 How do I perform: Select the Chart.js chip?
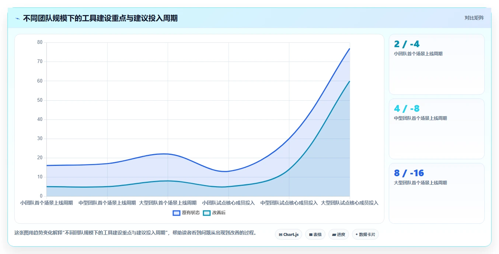click(289, 234)
